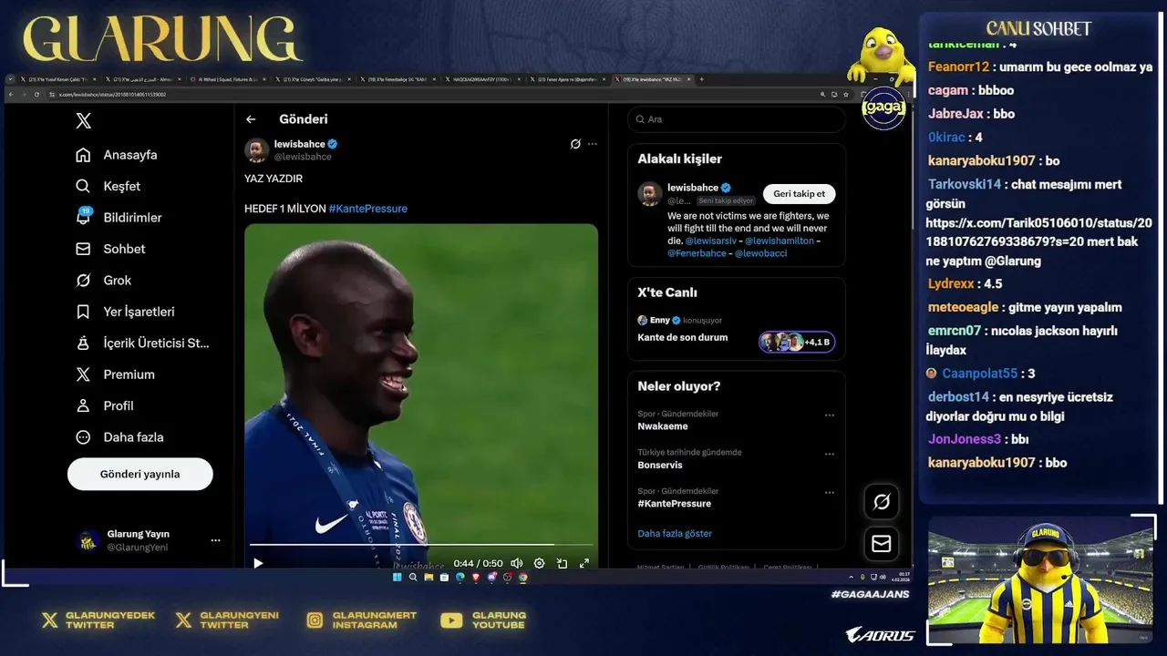Open the #KantePressure trending topic
This screenshot has height=656, width=1167.
point(675,504)
